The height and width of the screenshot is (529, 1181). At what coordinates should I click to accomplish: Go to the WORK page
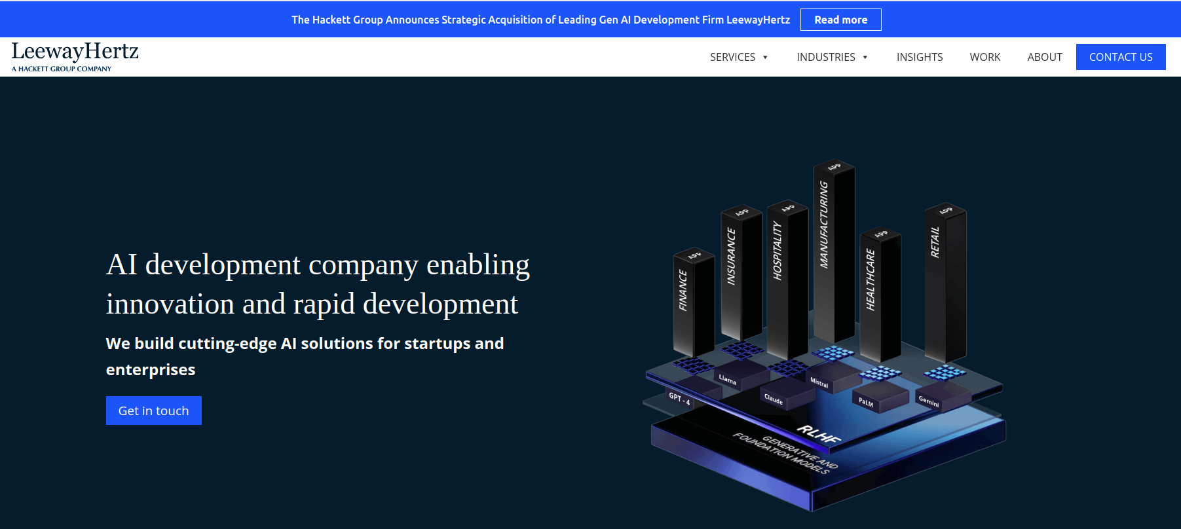pyautogui.click(x=984, y=57)
